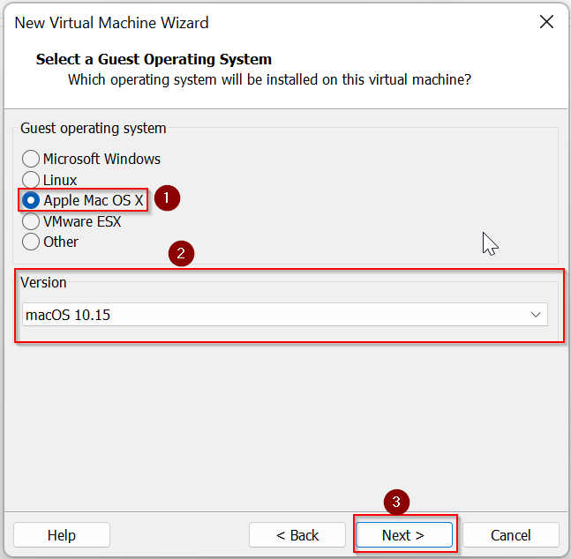The height and width of the screenshot is (559, 571).
Task: Click the Help button
Action: 62,535
